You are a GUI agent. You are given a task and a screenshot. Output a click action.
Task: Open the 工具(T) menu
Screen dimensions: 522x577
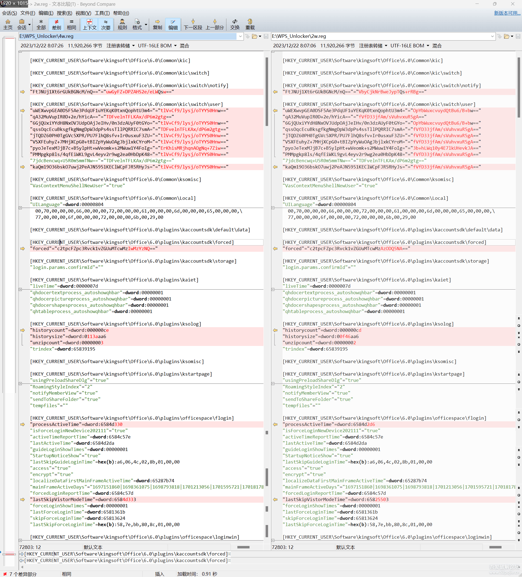102,13
